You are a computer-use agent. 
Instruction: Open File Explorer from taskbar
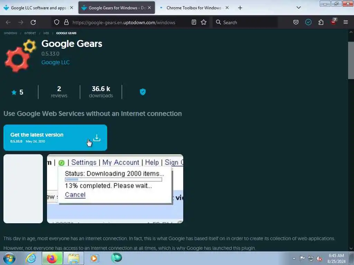point(74,258)
